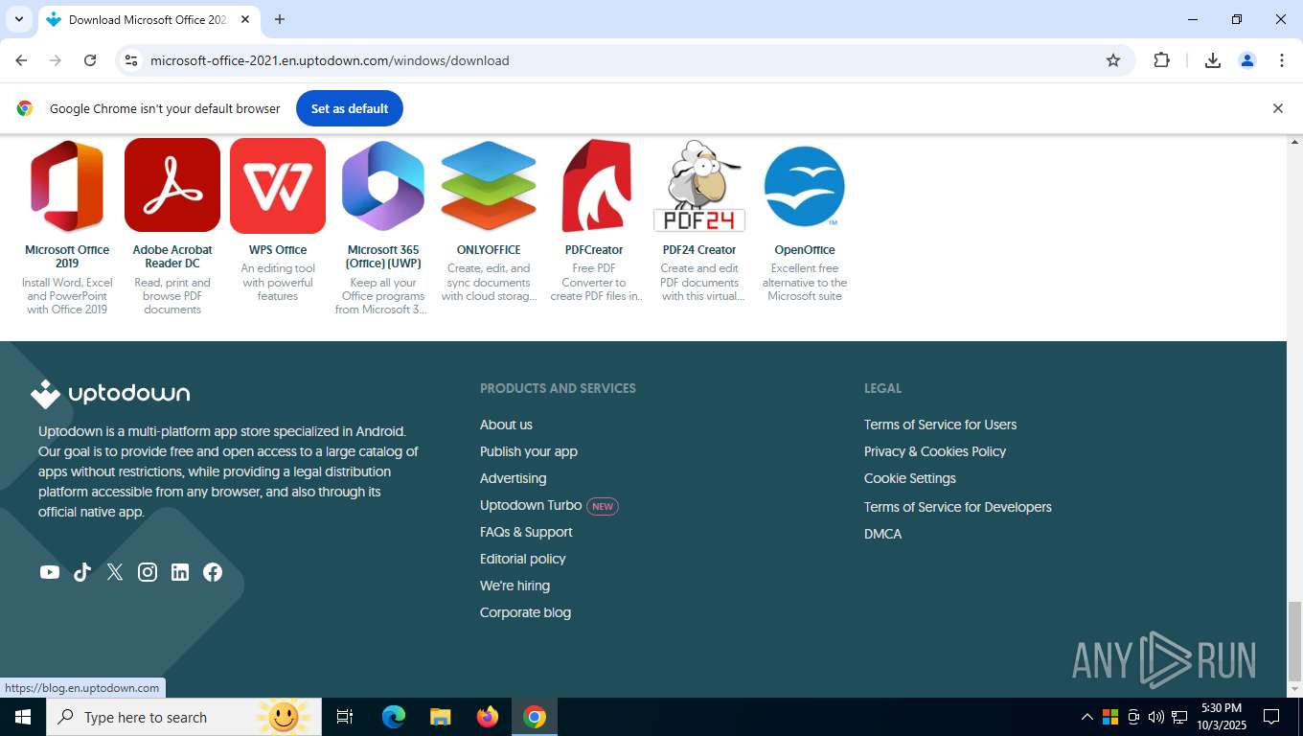The height and width of the screenshot is (736, 1303).
Task: Open DMCA link
Action: coord(882,534)
